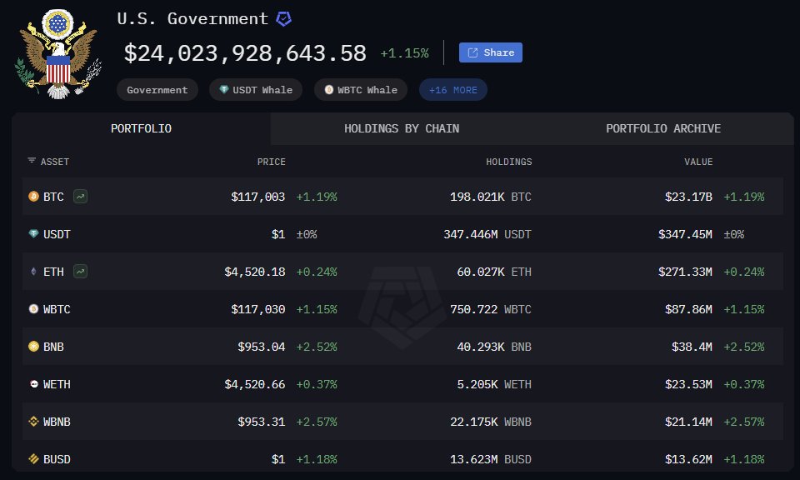
Task: Click the WBNB coin icon
Action: tap(33, 422)
